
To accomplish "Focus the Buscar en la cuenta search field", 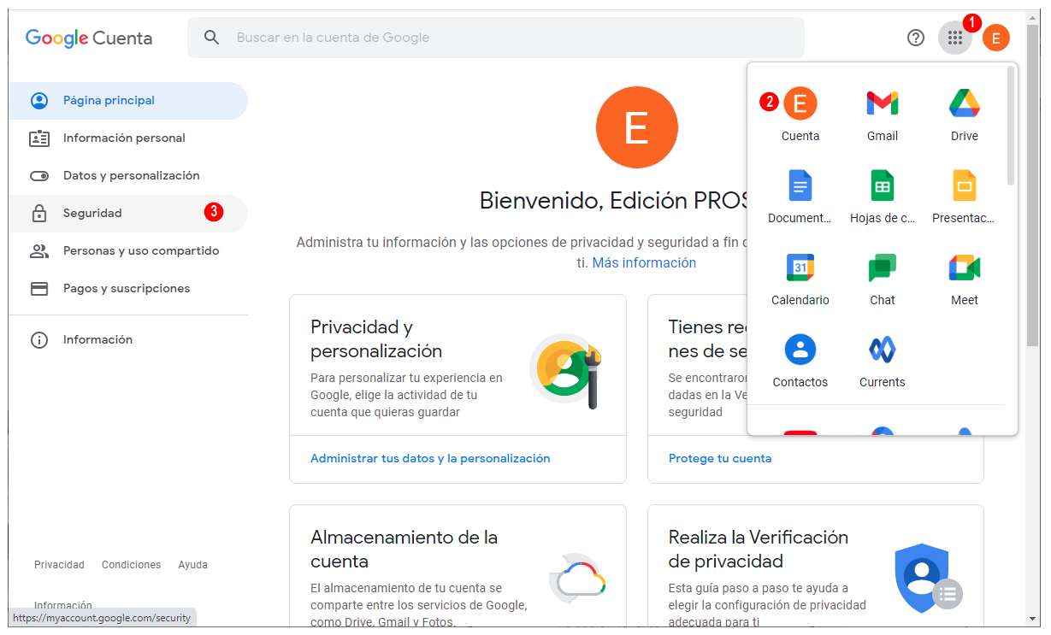I will (496, 38).
